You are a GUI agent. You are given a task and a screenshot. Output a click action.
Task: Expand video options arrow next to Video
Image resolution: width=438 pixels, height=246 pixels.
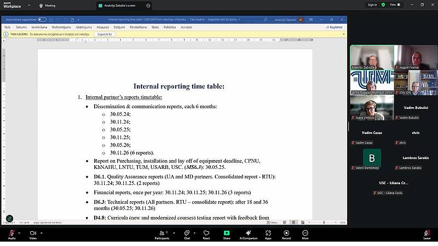tap(42, 232)
